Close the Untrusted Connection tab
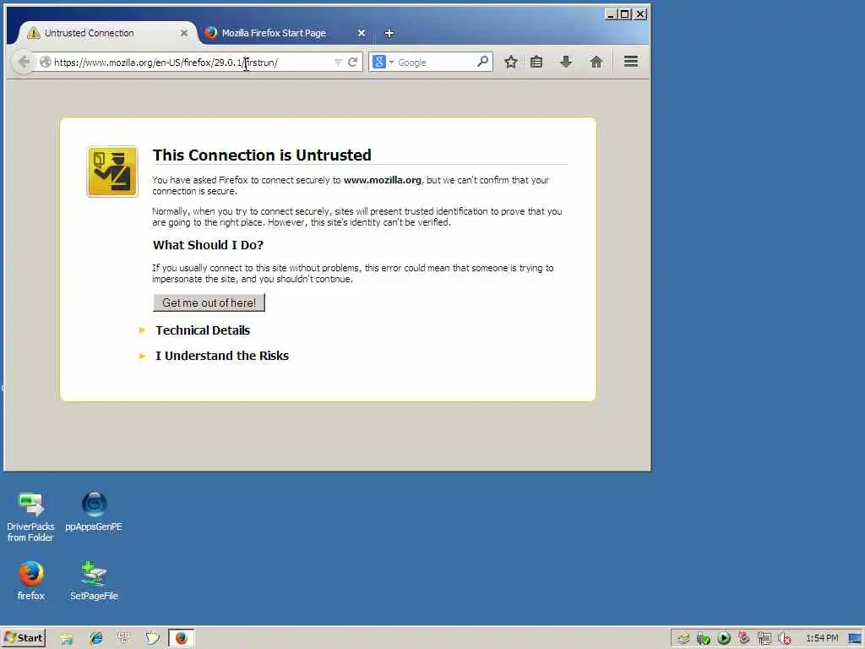 point(184,33)
